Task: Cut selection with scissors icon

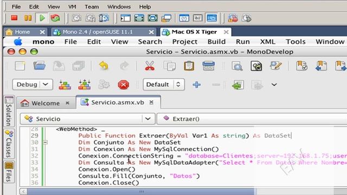Action: [x=150, y=66]
